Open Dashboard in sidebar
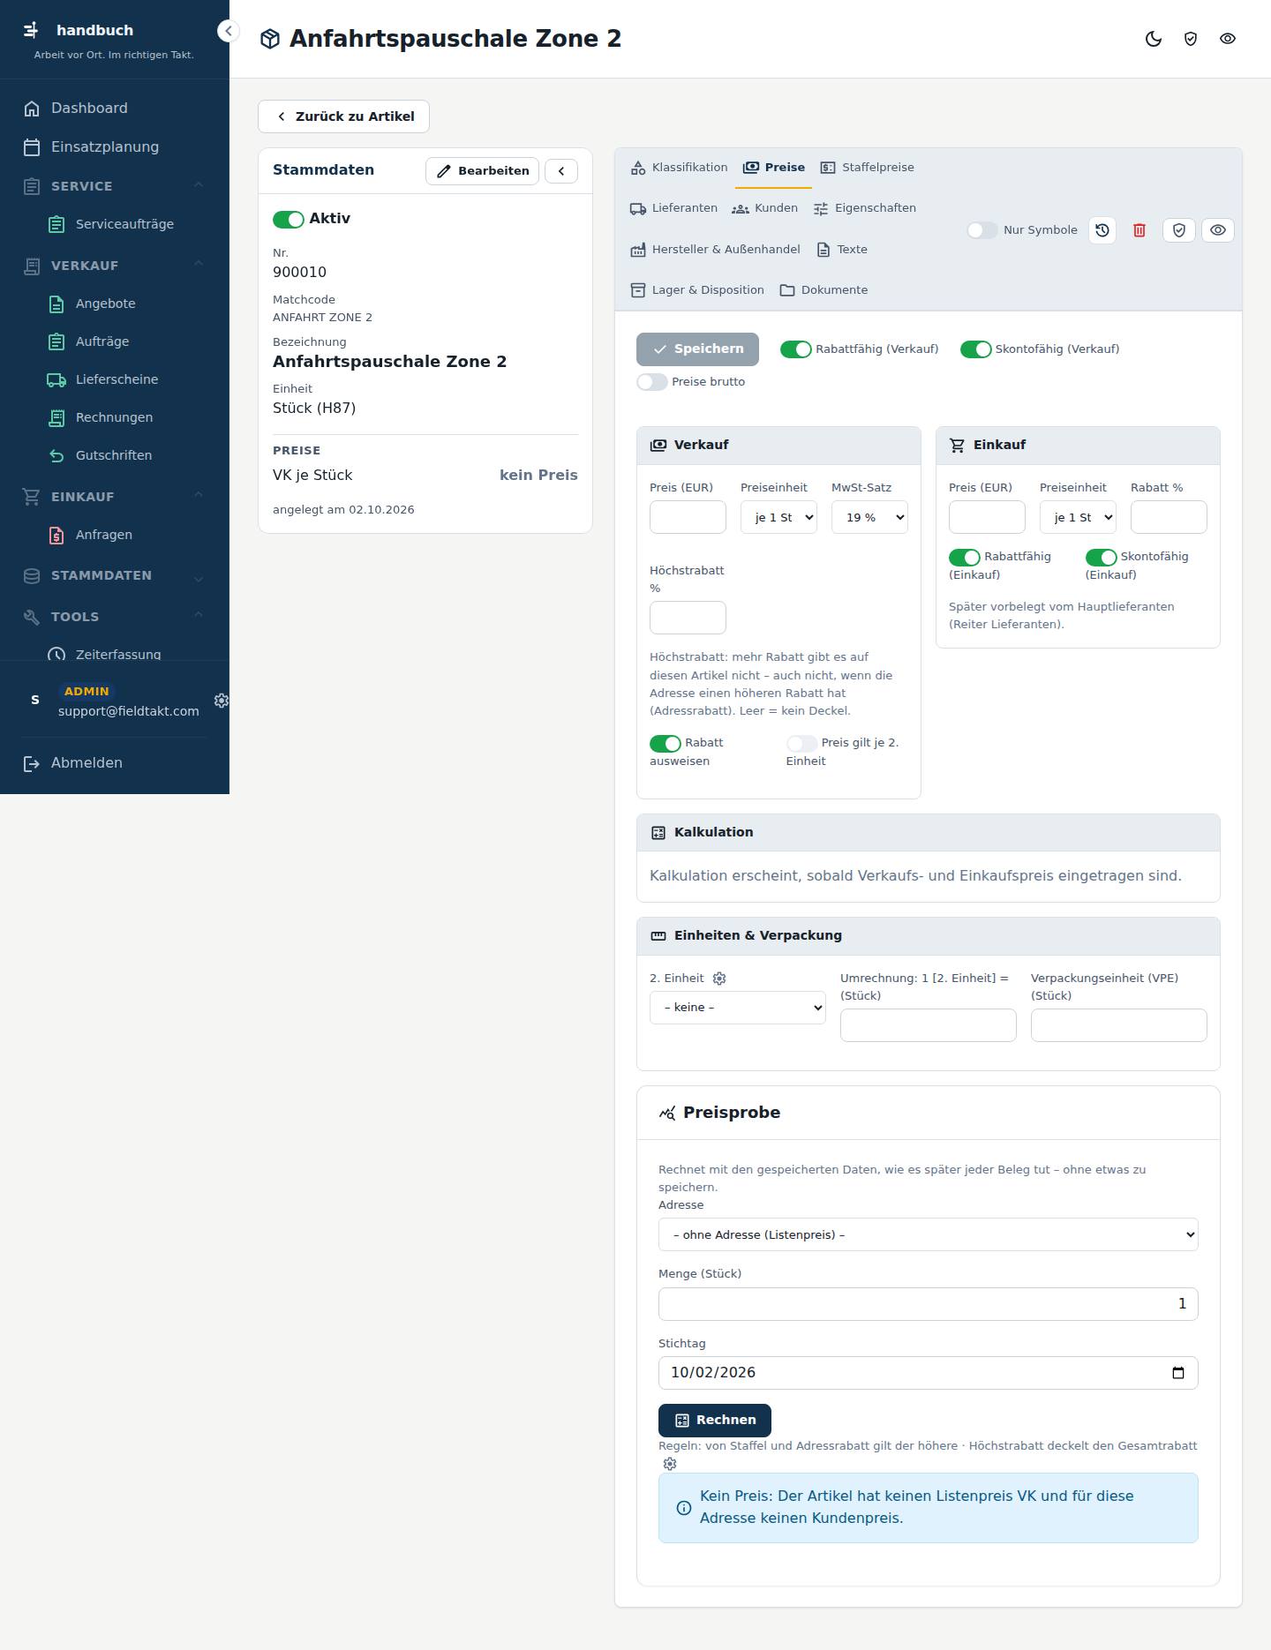The height and width of the screenshot is (1650, 1271). pyautogui.click(x=115, y=108)
